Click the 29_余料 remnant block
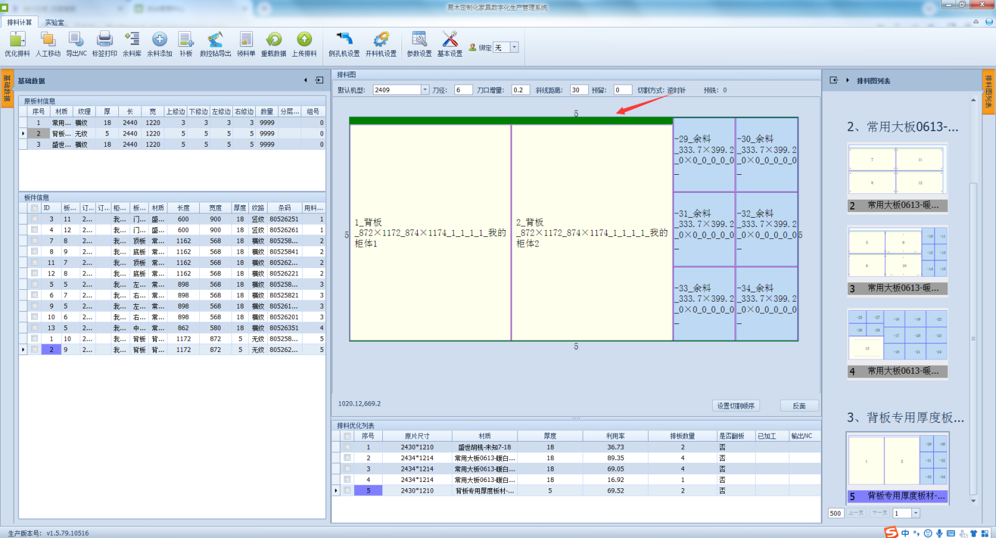The image size is (996, 538). (704, 155)
